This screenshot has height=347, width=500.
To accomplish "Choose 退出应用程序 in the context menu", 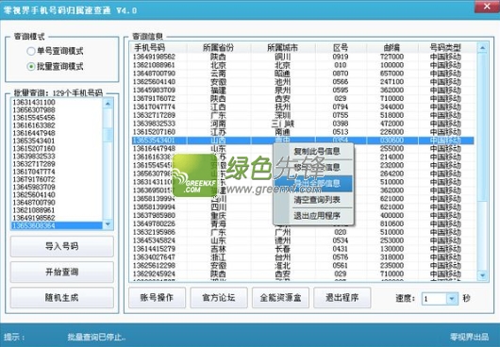I will point(317,216).
